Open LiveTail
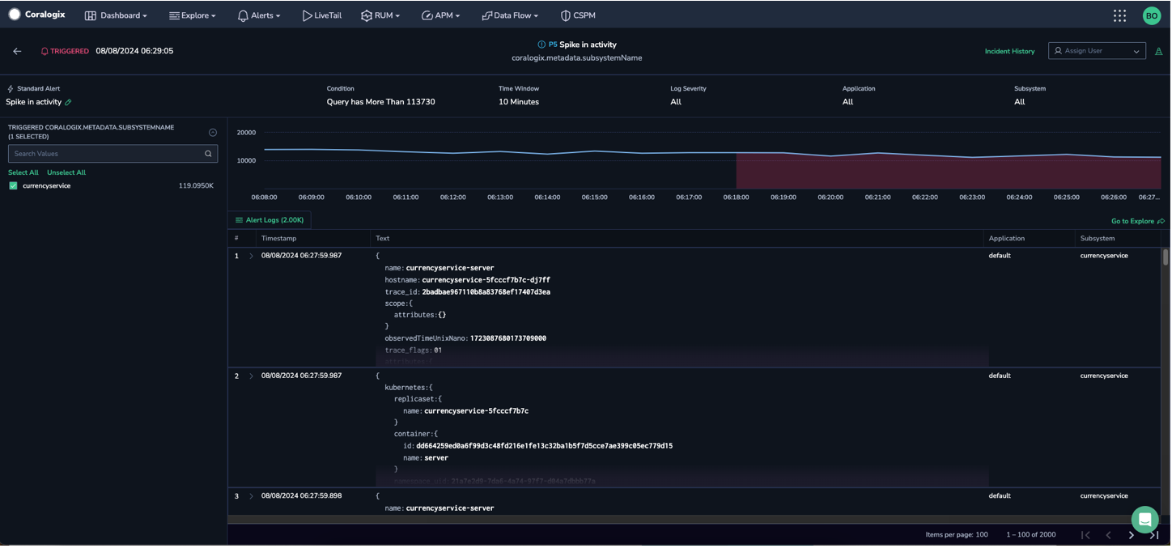The width and height of the screenshot is (1172, 548). coord(322,15)
